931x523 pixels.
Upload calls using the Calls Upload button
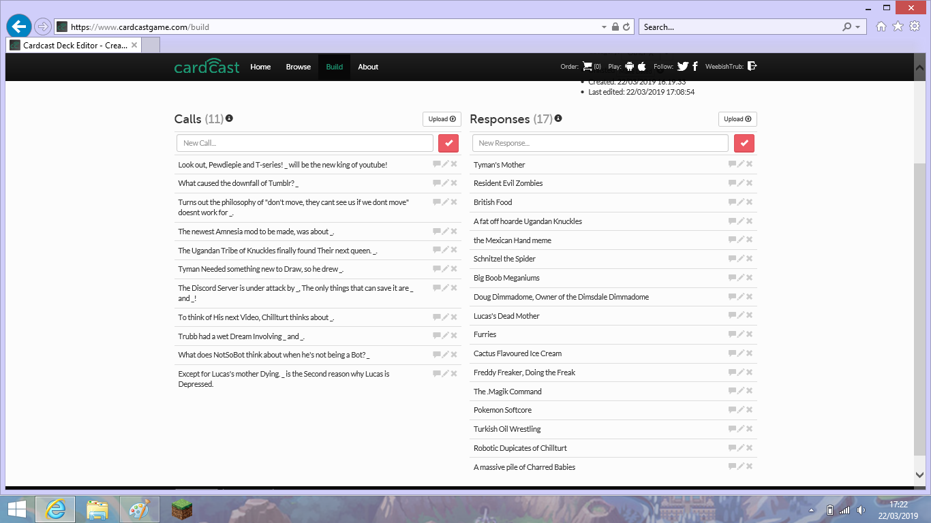442,119
